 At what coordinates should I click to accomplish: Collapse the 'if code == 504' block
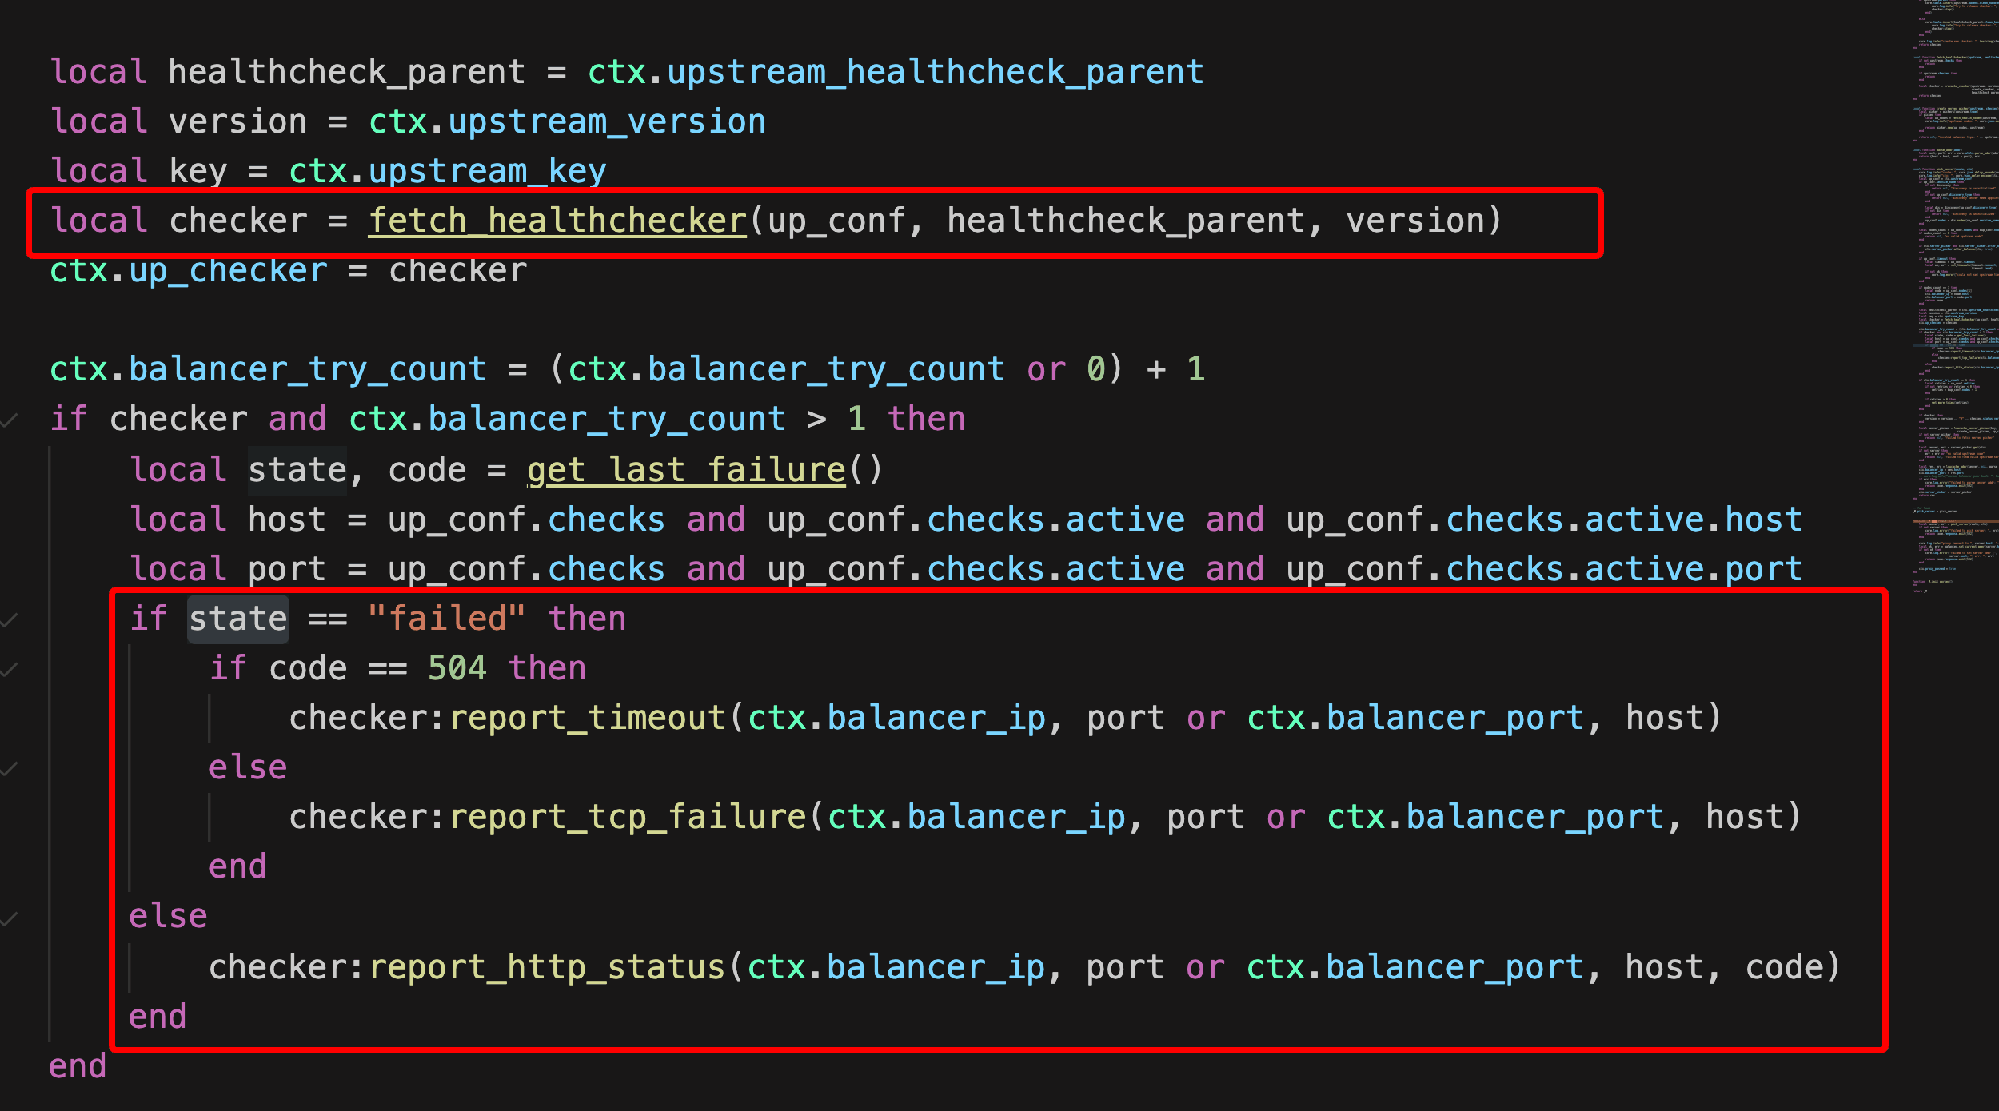point(10,669)
